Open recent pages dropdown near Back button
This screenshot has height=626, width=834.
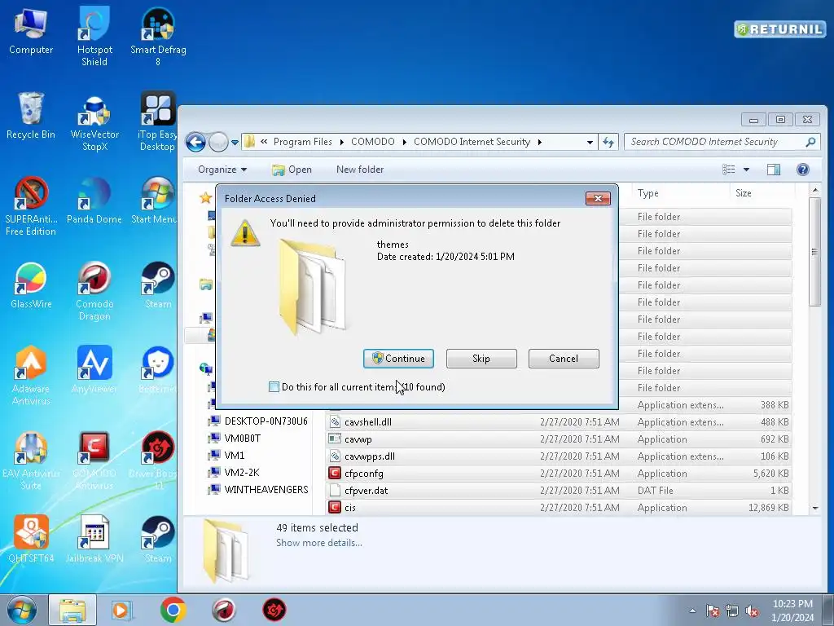pos(235,143)
